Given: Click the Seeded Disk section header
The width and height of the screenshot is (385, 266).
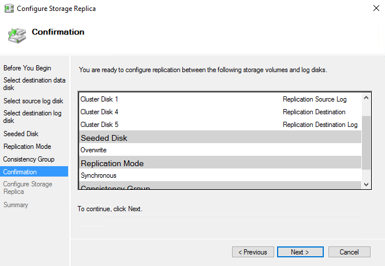Looking at the screenshot, I should click(x=220, y=137).
